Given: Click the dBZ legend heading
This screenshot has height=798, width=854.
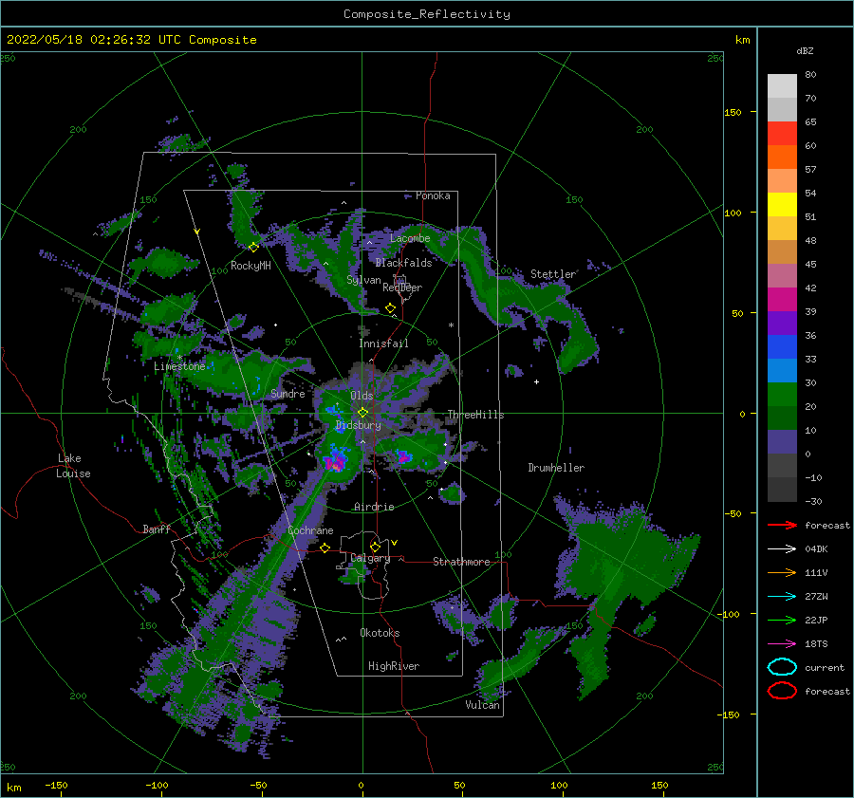Looking at the screenshot, I should coord(805,50).
